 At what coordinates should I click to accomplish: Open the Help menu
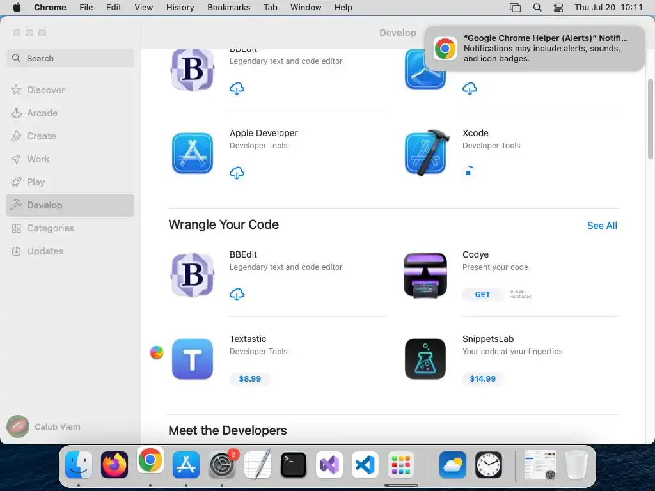343,8
